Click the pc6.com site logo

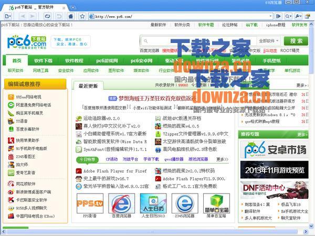[x=27, y=42]
